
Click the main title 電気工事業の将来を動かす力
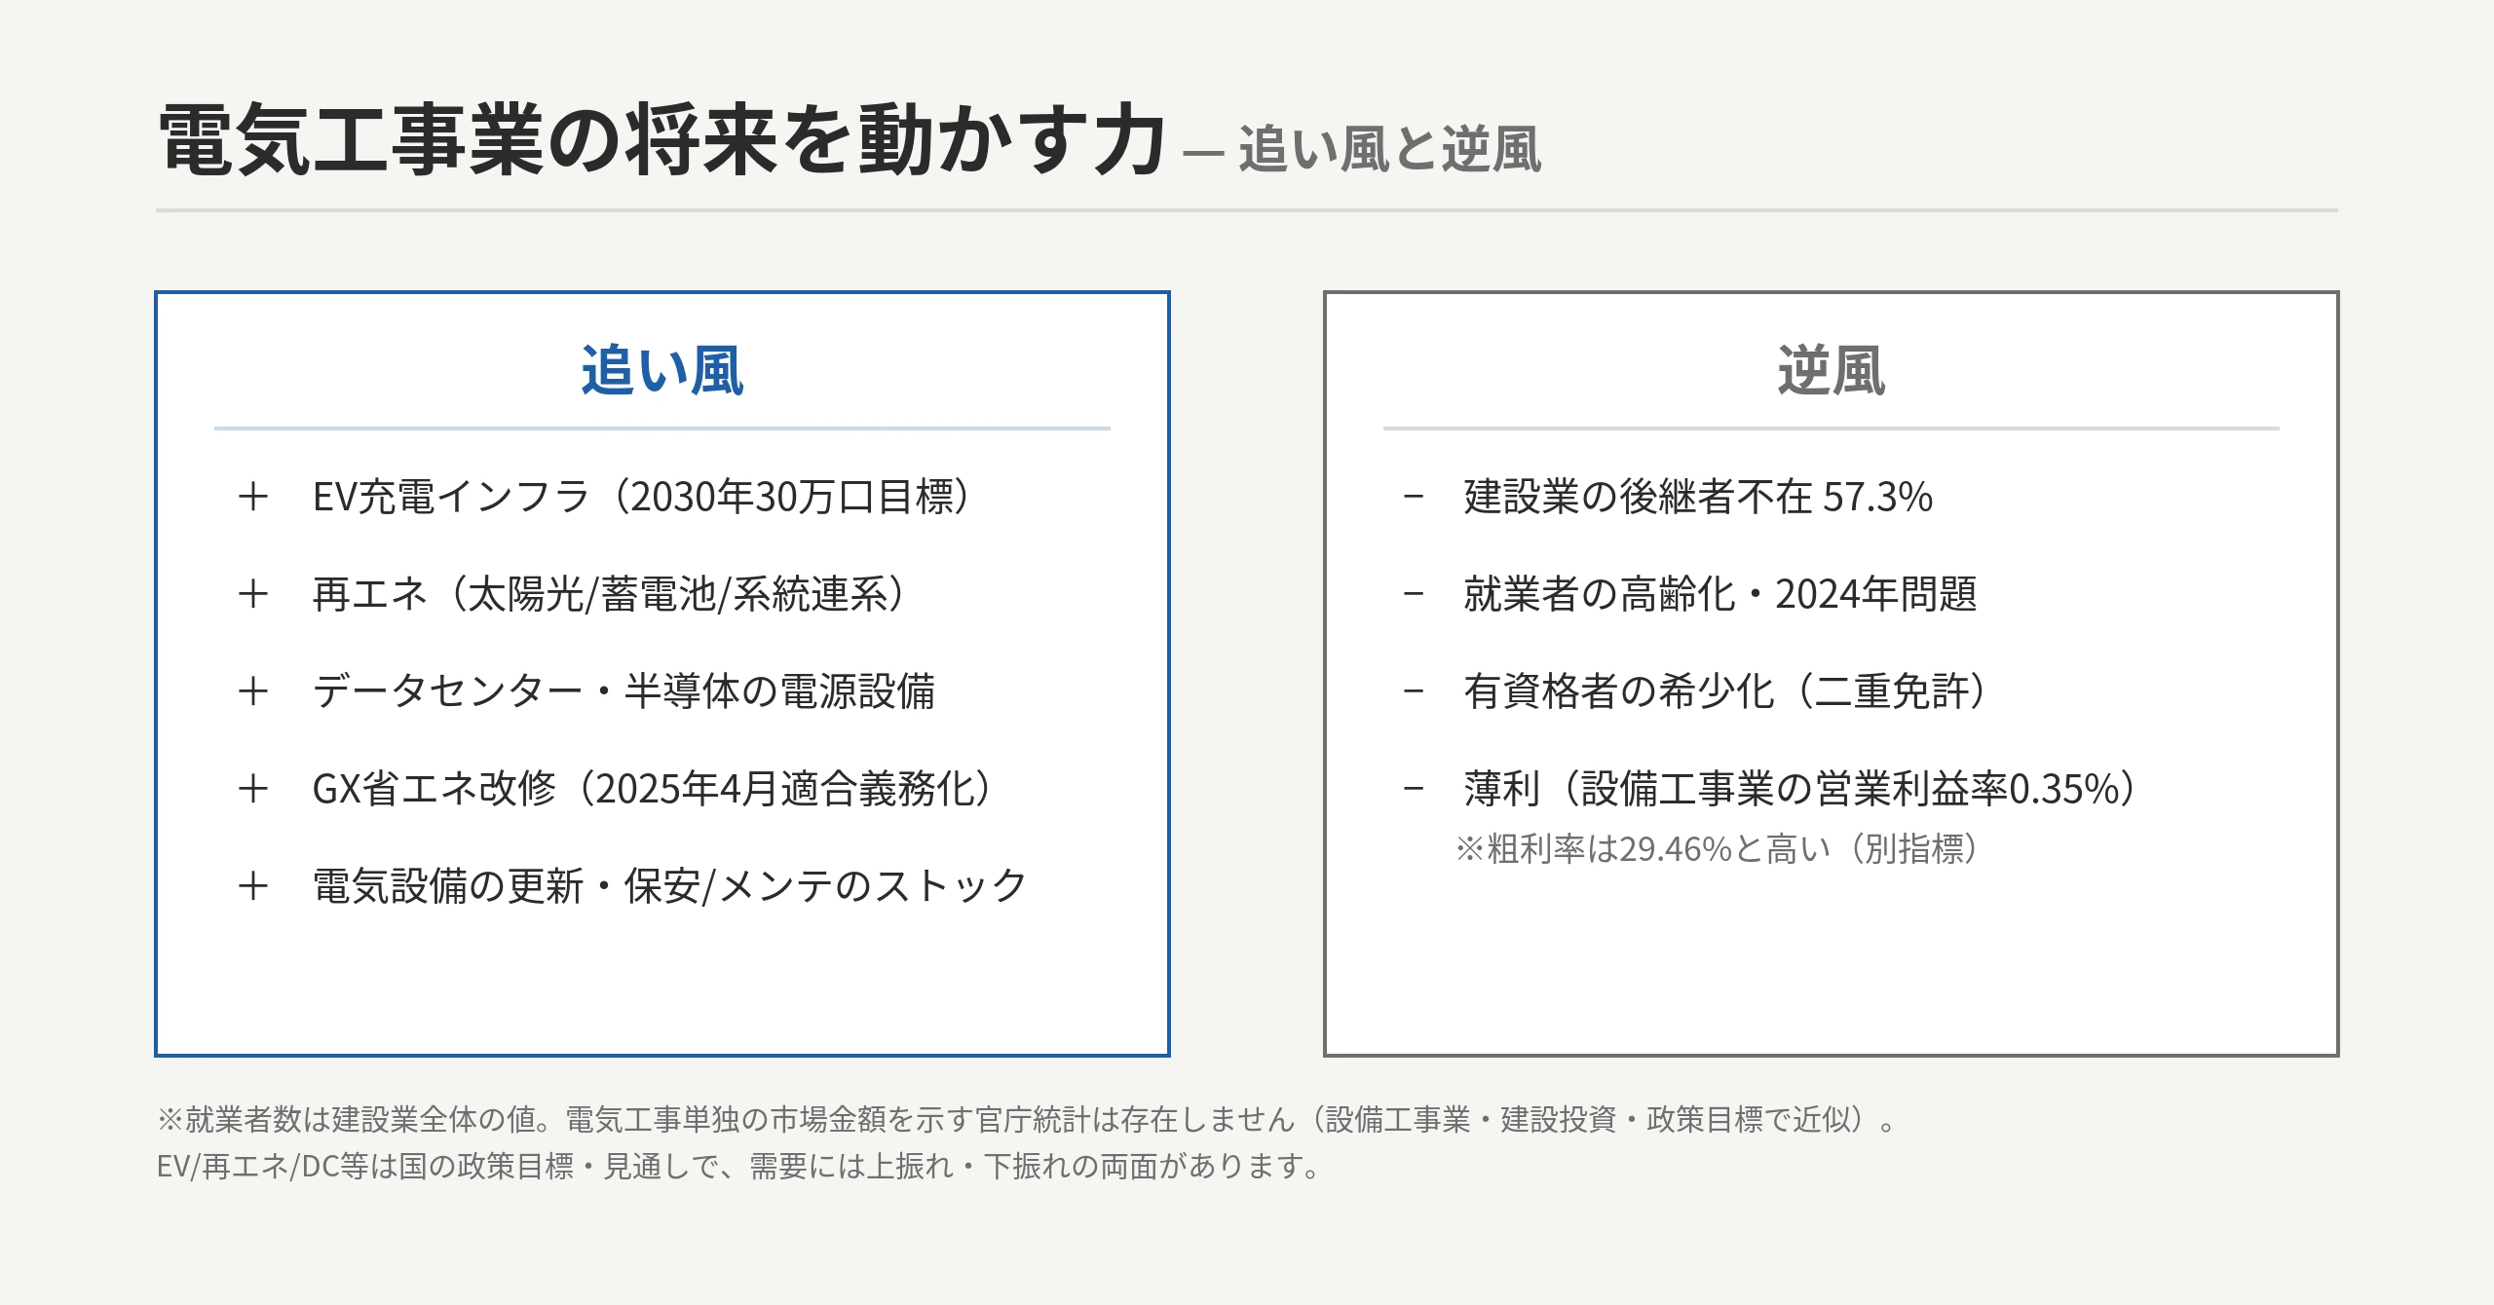pyautogui.click(x=661, y=141)
